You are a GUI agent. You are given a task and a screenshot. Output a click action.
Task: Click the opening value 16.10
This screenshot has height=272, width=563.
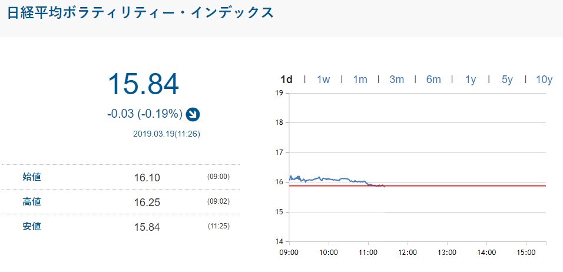click(x=147, y=177)
